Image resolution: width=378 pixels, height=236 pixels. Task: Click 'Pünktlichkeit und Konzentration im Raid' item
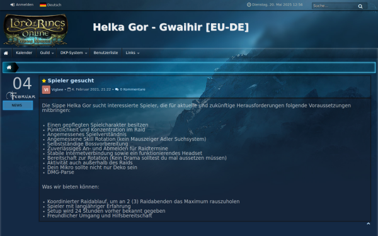pyautogui.click(x=96, y=130)
